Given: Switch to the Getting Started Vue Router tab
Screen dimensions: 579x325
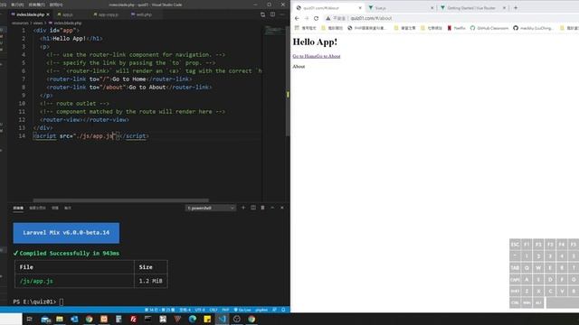Looking at the screenshot, I should pyautogui.click(x=472, y=8).
